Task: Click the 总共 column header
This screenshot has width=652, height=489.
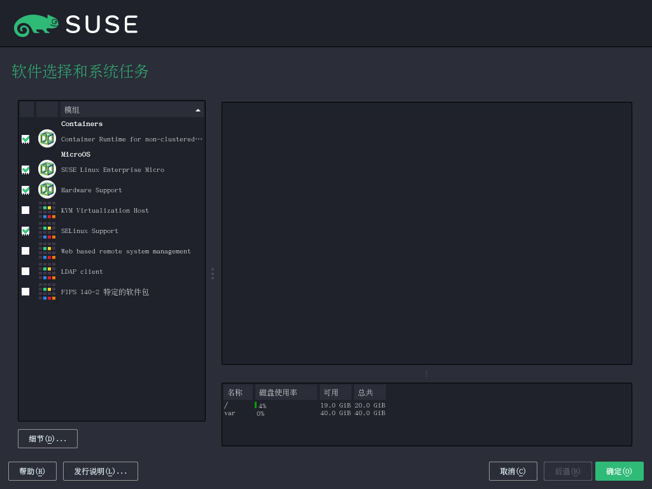Action: point(370,392)
